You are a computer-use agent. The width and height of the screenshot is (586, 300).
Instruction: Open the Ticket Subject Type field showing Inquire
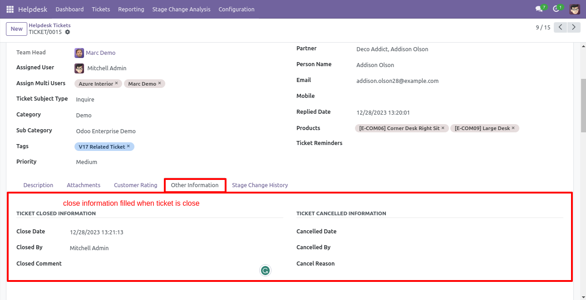pyautogui.click(x=179, y=99)
